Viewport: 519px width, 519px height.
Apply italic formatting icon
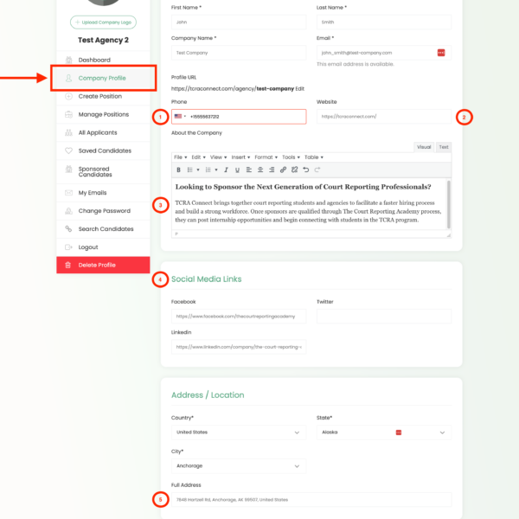[x=226, y=170]
